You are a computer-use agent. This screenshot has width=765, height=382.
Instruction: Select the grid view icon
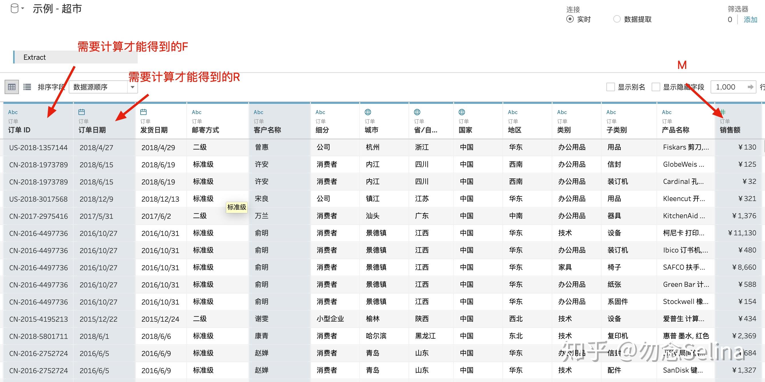pyautogui.click(x=11, y=87)
